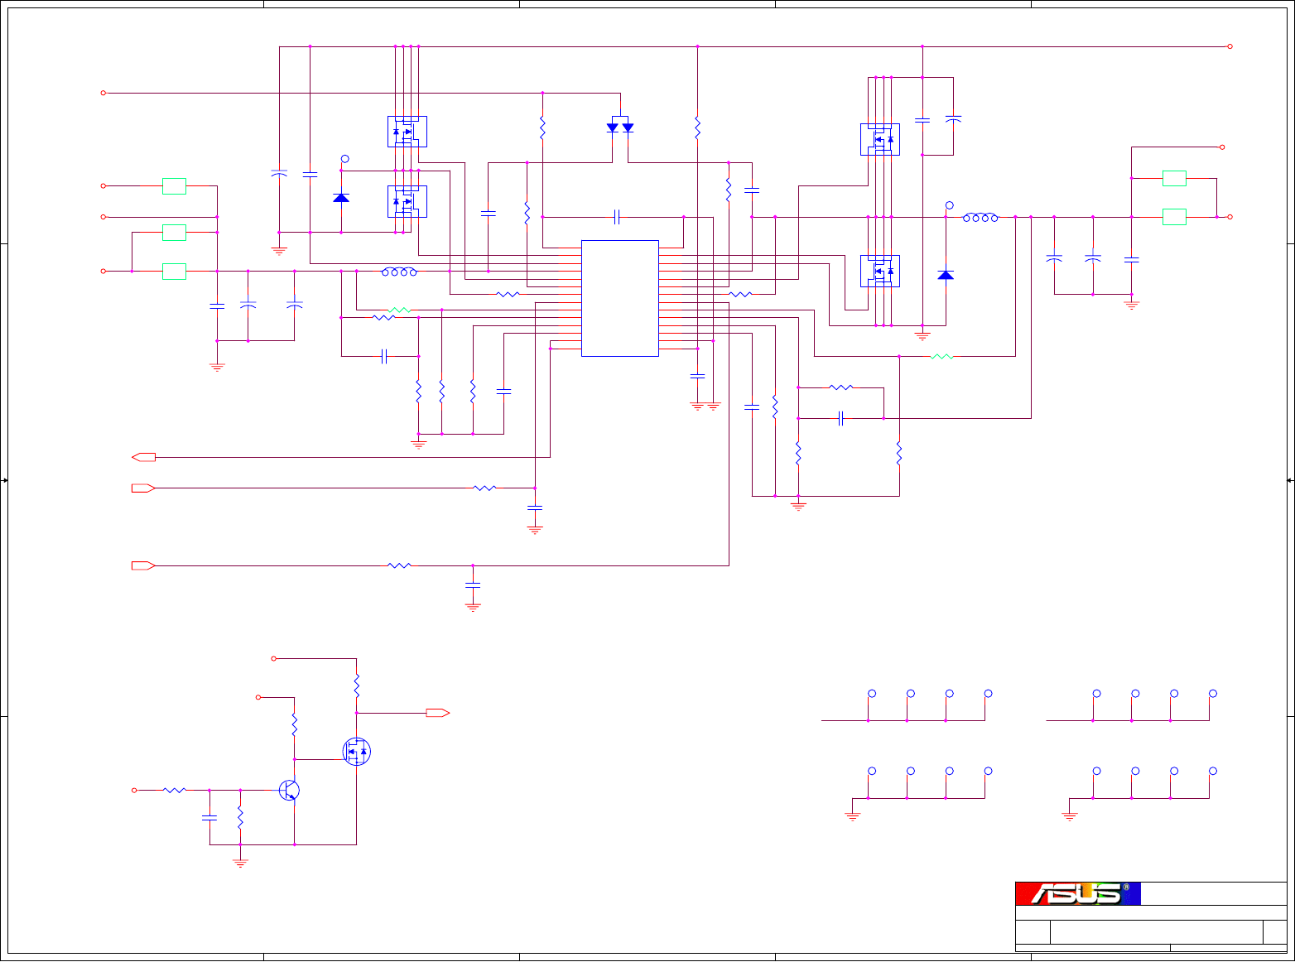Screen dimensions: 1295x962
Task: Select the lower-right MOSFET package
Action: 880,271
